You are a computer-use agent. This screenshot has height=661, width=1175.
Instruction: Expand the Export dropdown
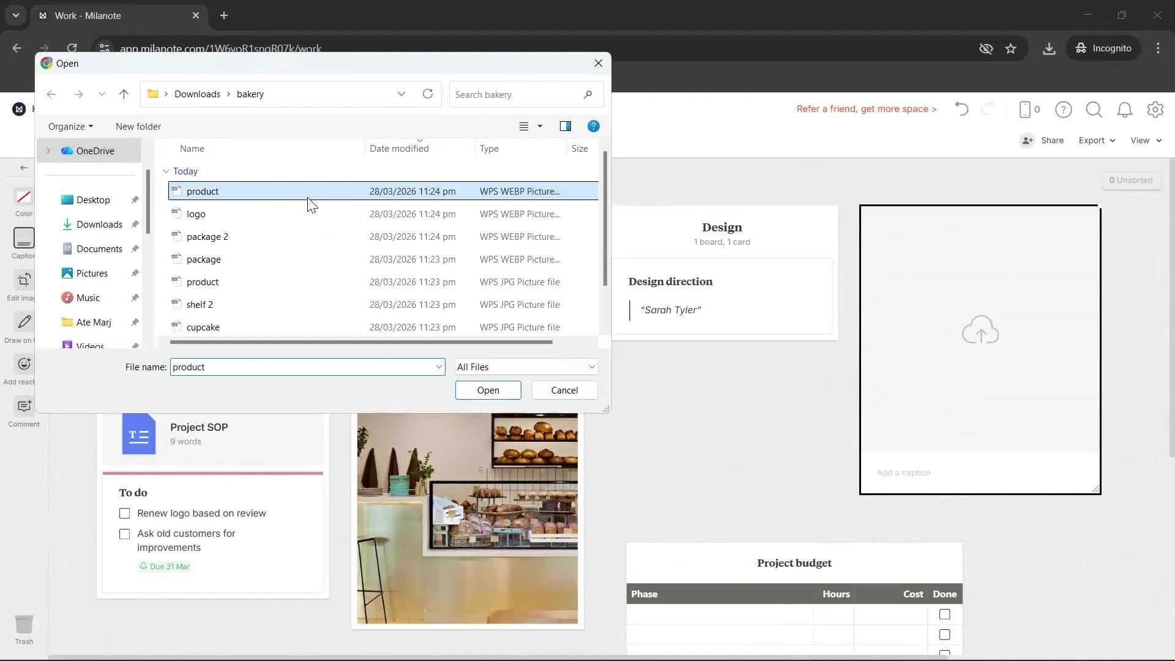[x=1096, y=140]
